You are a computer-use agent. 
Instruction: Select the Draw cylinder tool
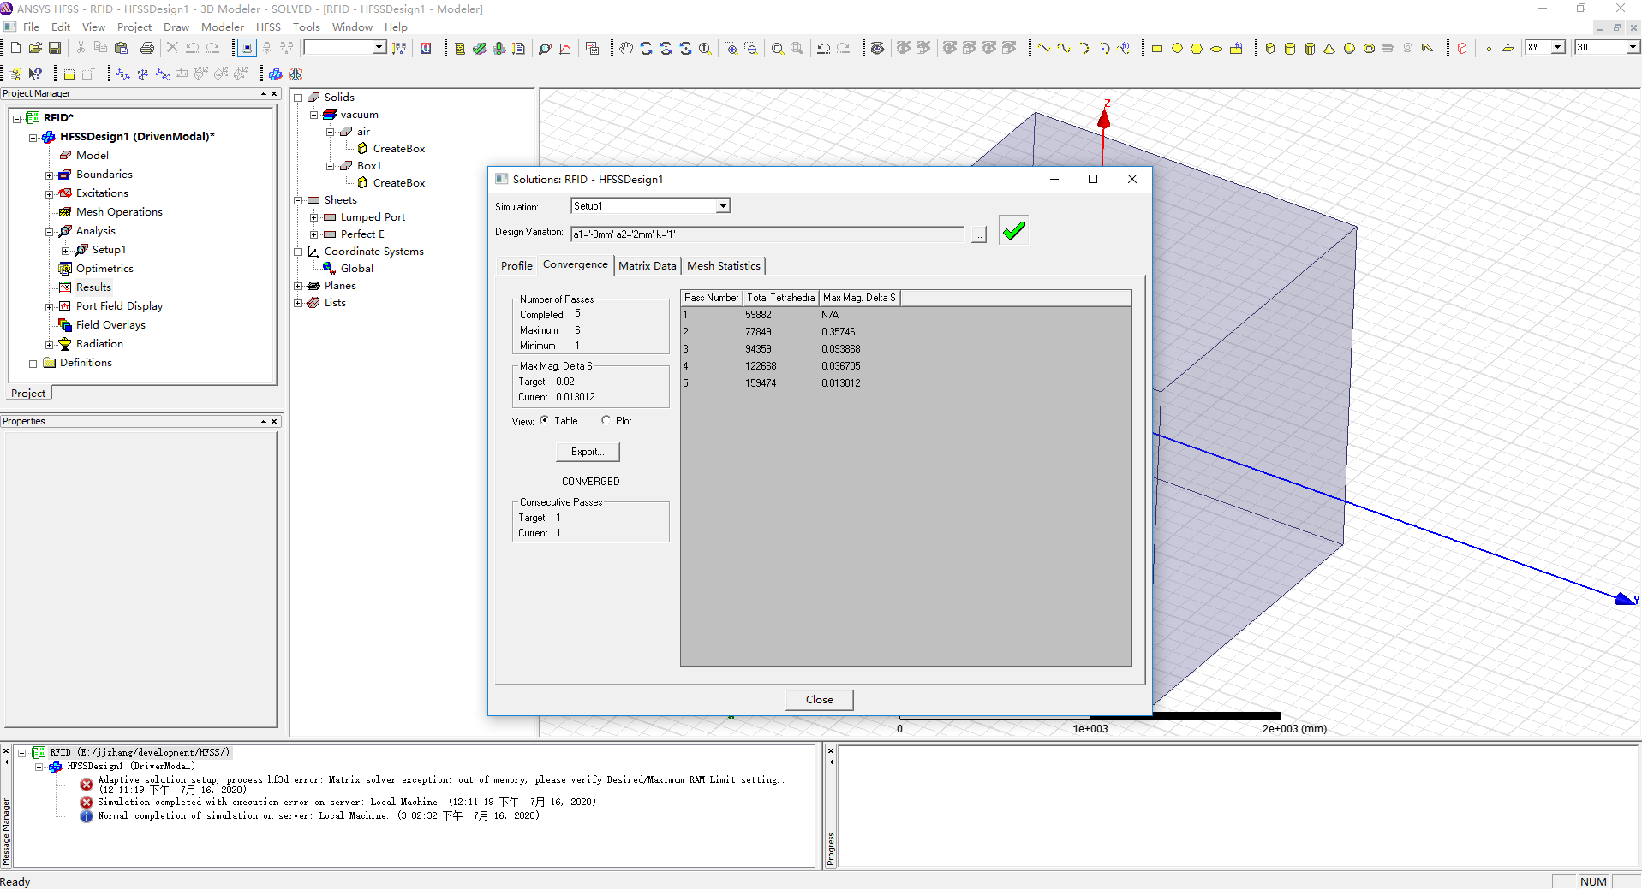pos(1290,48)
